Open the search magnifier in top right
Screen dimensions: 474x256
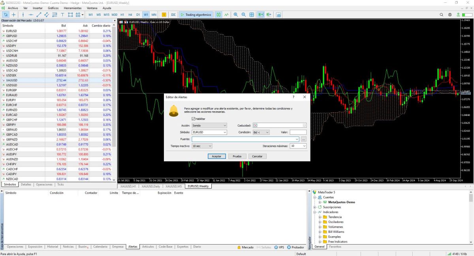coord(441,15)
